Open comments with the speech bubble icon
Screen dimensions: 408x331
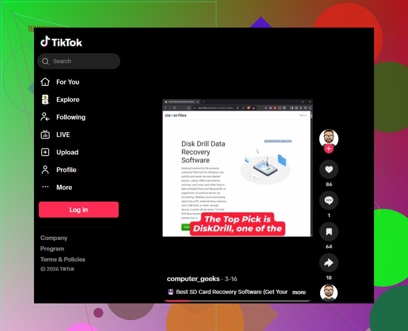[329, 200]
